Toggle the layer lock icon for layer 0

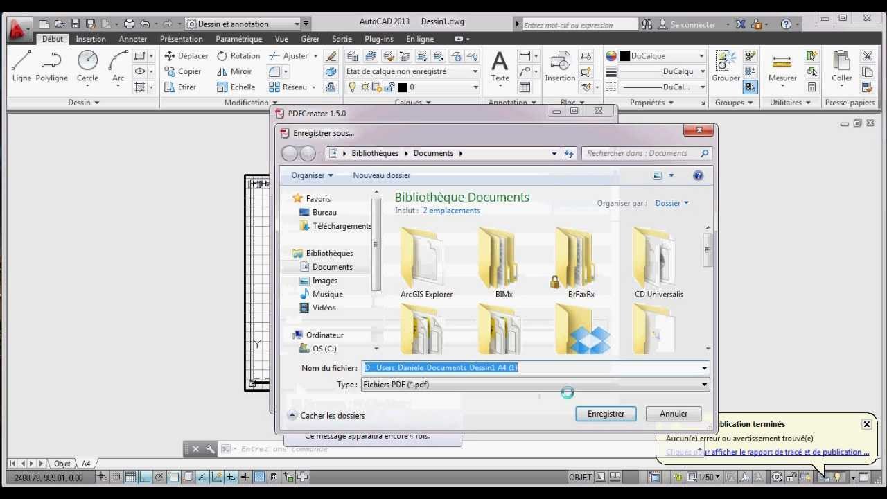pyautogui.click(x=388, y=87)
